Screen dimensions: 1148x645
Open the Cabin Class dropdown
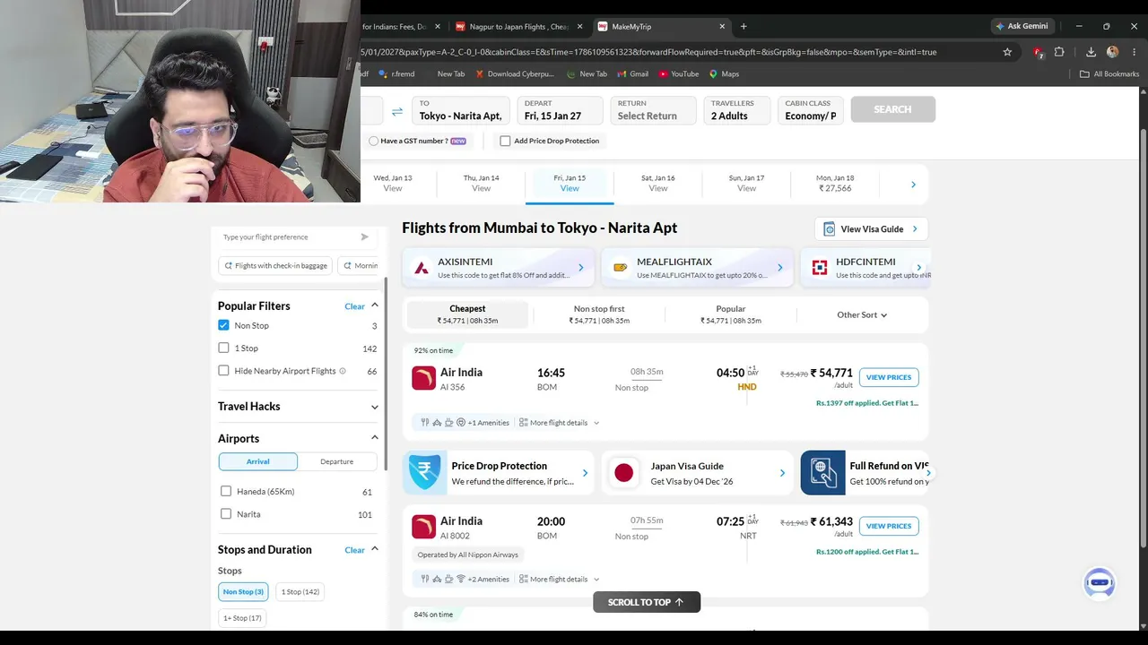pyautogui.click(x=811, y=110)
